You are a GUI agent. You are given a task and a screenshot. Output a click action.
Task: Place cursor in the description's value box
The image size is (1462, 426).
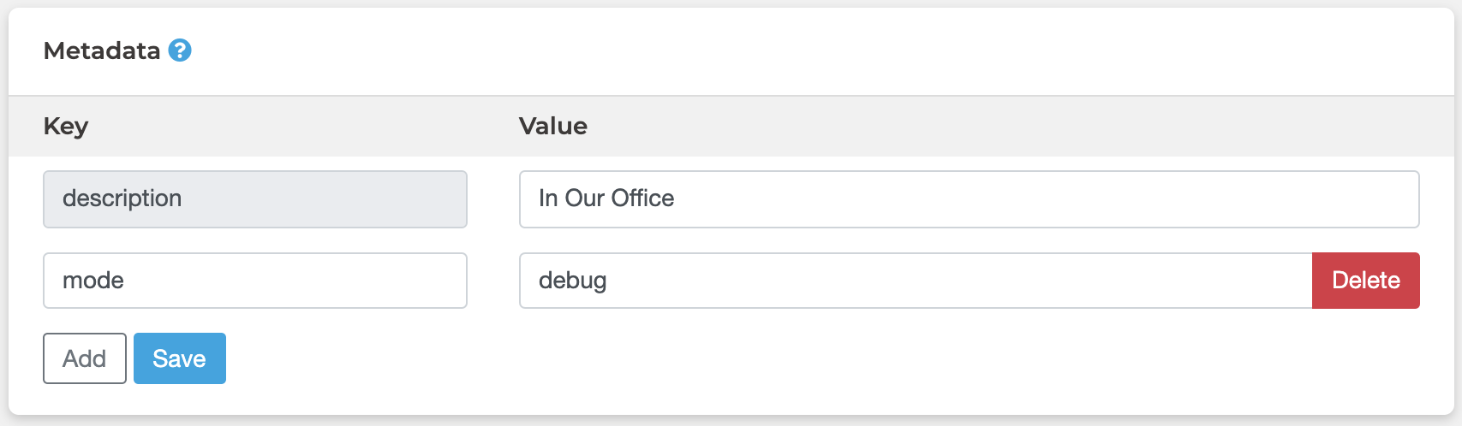pyautogui.click(x=969, y=199)
